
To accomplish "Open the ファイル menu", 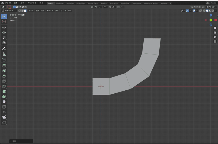I will pyautogui.click(x=8, y=3).
